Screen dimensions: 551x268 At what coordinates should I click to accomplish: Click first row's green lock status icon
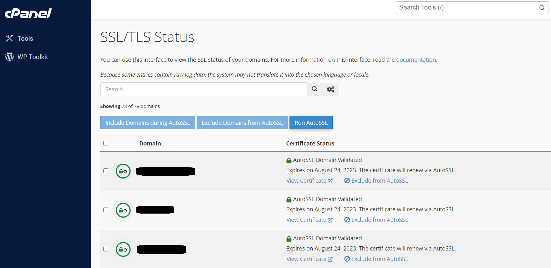(123, 171)
